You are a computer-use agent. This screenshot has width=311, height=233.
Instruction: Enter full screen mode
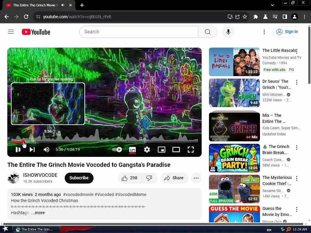pos(191,149)
